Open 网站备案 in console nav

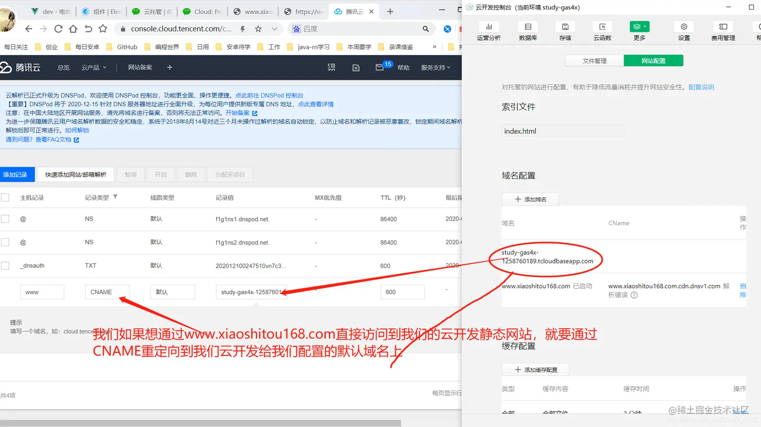pyautogui.click(x=140, y=67)
